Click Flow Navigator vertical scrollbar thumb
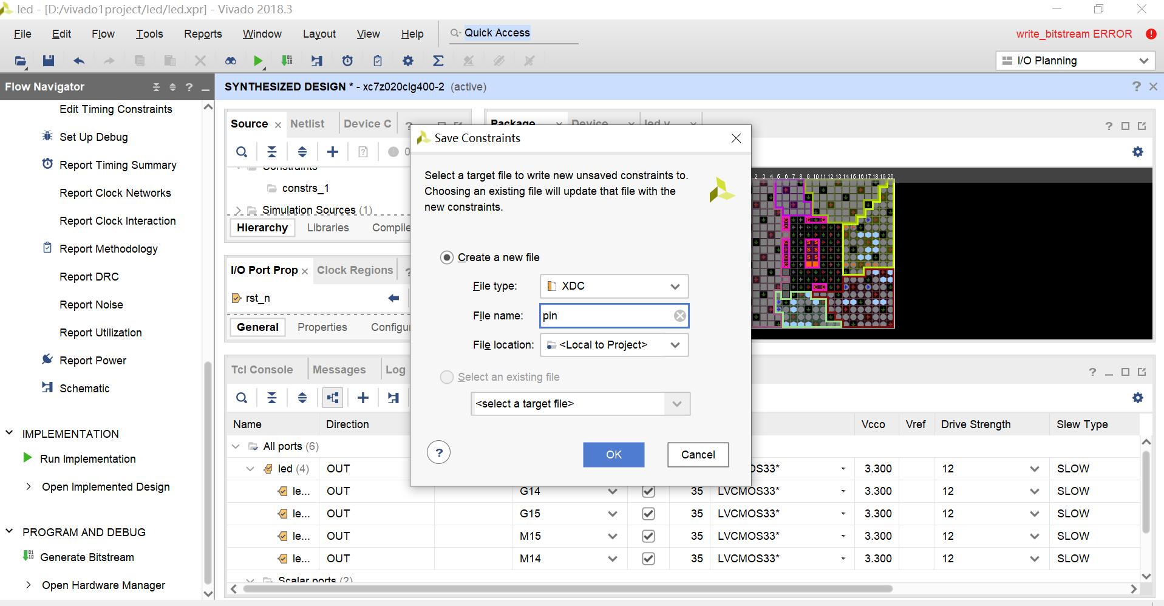This screenshot has height=606, width=1164. 208,474
